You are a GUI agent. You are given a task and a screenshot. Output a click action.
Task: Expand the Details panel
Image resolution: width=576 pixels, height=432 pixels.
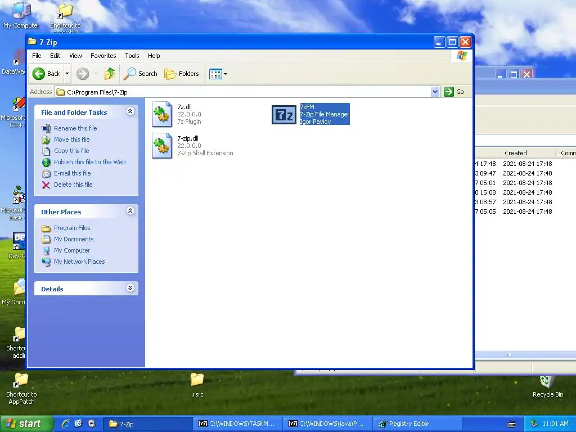click(130, 288)
